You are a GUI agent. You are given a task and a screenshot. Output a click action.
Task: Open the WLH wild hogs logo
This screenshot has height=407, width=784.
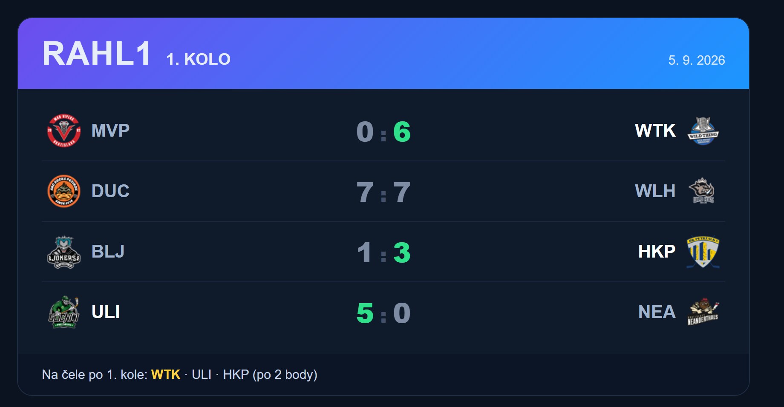[703, 191]
